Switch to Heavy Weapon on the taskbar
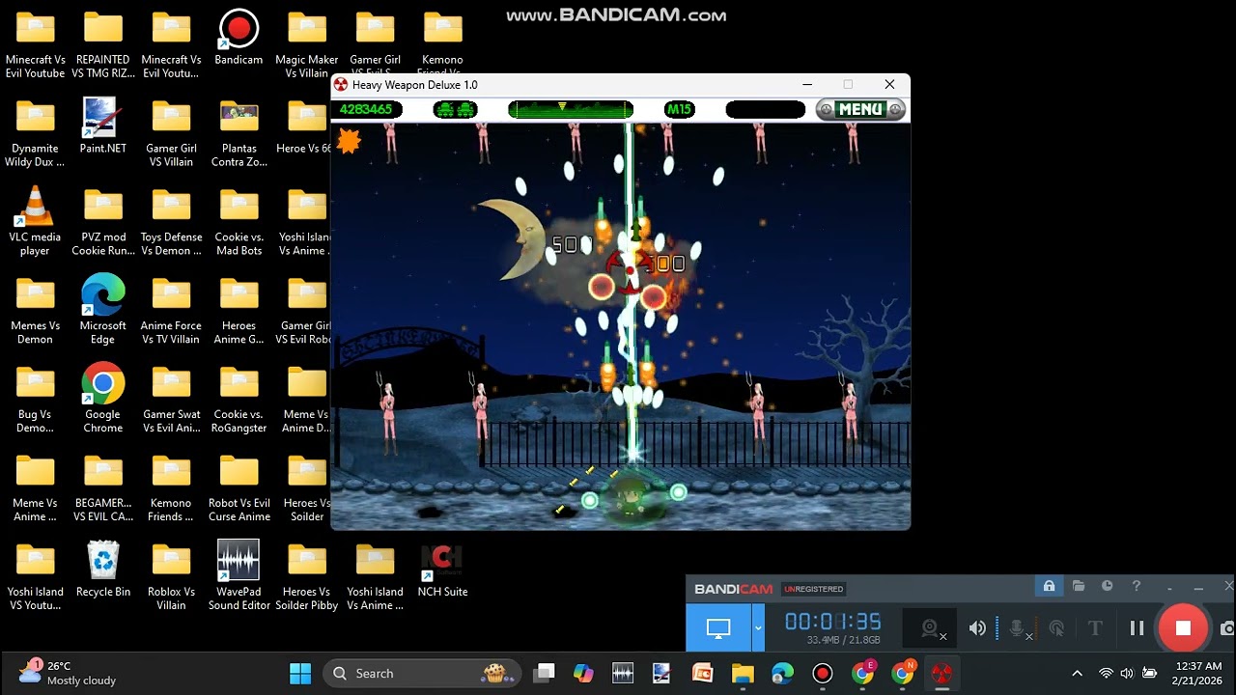 pos(942,673)
